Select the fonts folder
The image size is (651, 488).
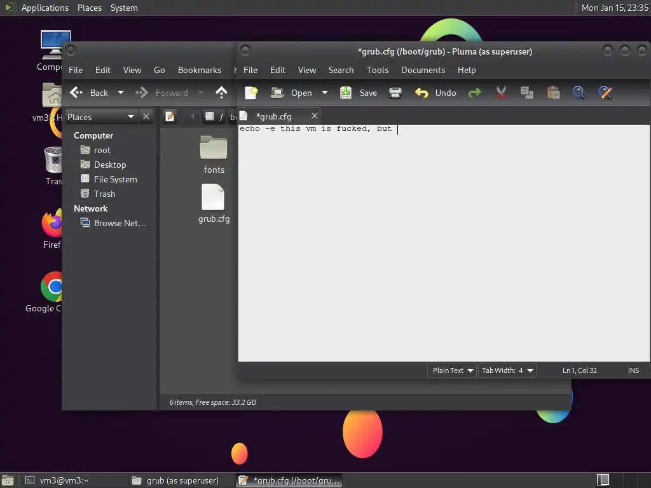pos(214,154)
